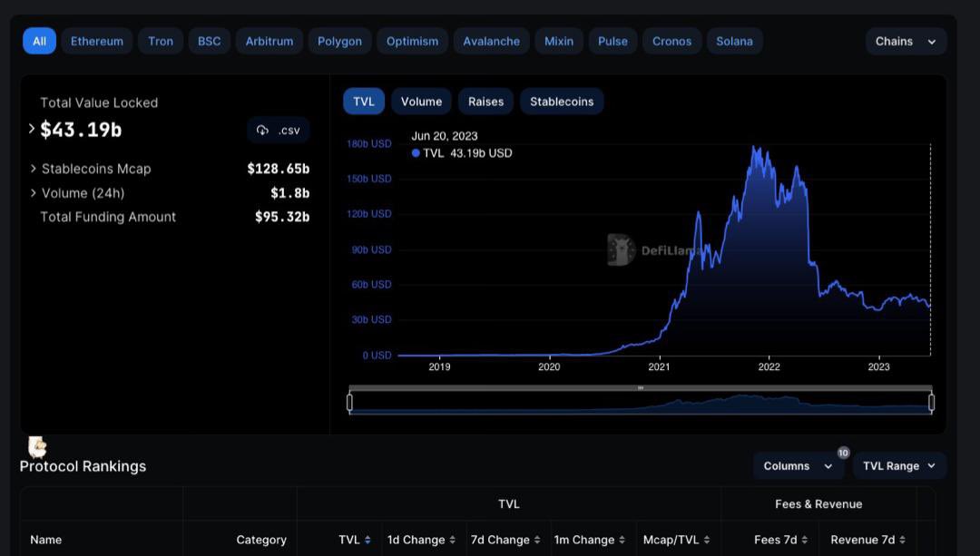The image size is (980, 556).
Task: Click the $128.65b stablecoins value
Action: [x=279, y=169]
